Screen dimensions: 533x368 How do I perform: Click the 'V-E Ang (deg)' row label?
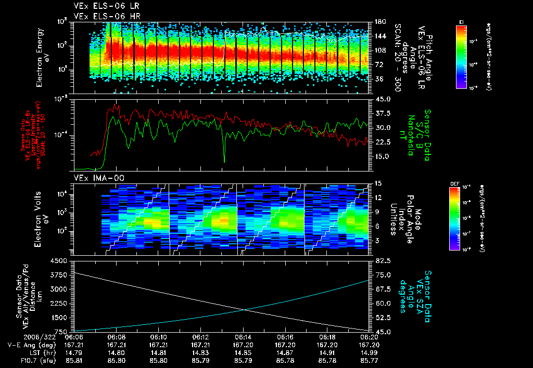coord(31,345)
